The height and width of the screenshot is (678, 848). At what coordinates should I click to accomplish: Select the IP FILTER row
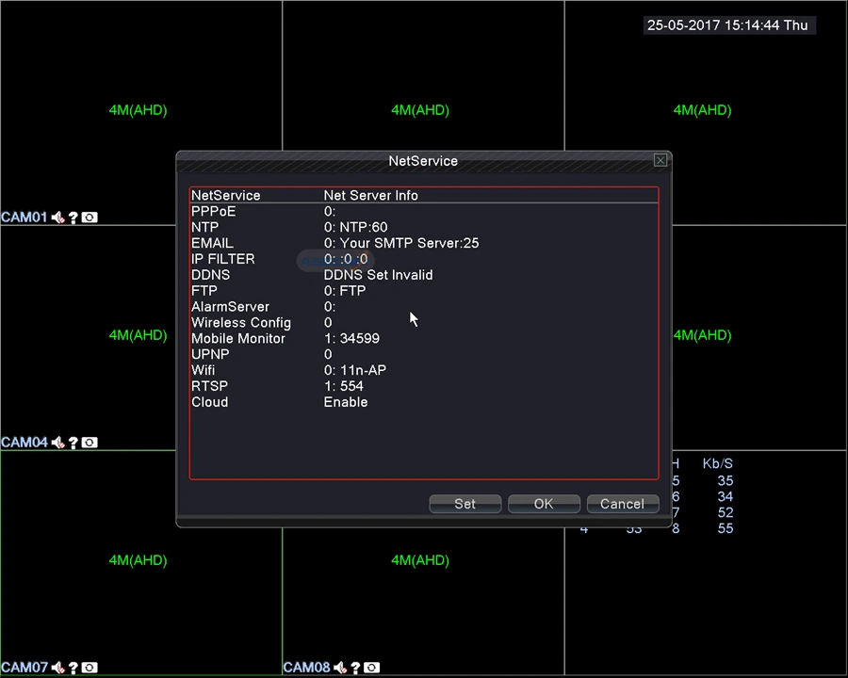coord(424,259)
